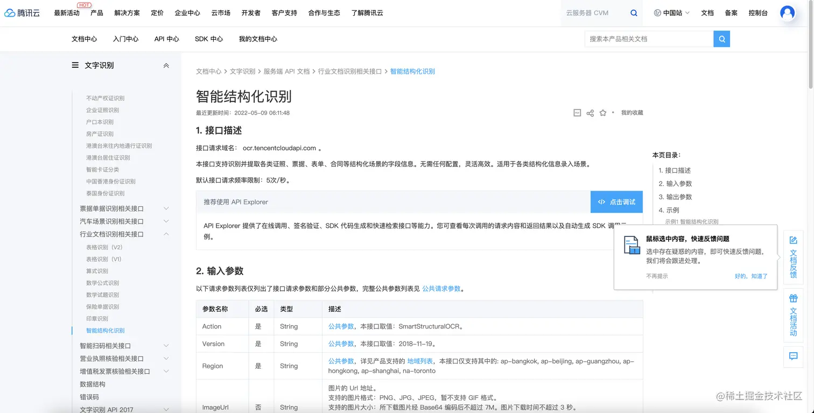Viewport: 814px width, 413px height.
Task: Dismiss tooltip with 好的，知道了
Action: click(x=751, y=276)
